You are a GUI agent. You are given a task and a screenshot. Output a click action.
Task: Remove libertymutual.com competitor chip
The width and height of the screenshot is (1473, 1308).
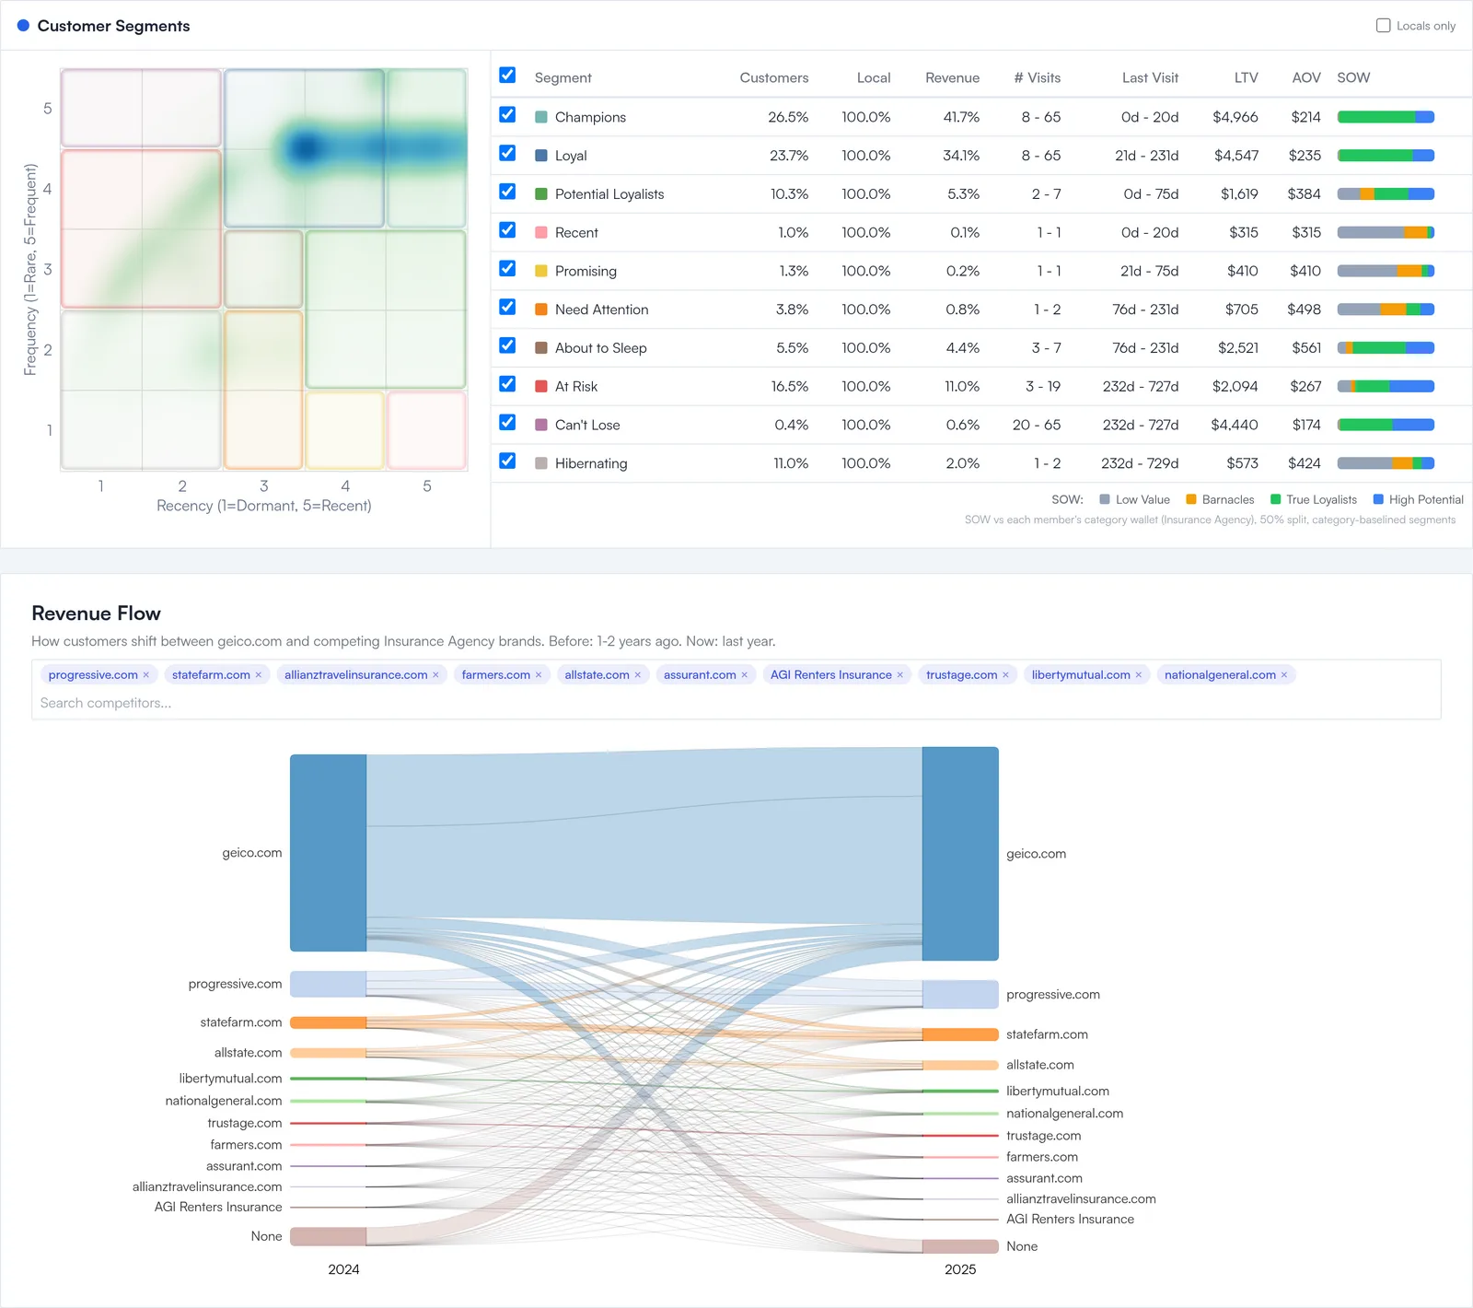(1138, 675)
